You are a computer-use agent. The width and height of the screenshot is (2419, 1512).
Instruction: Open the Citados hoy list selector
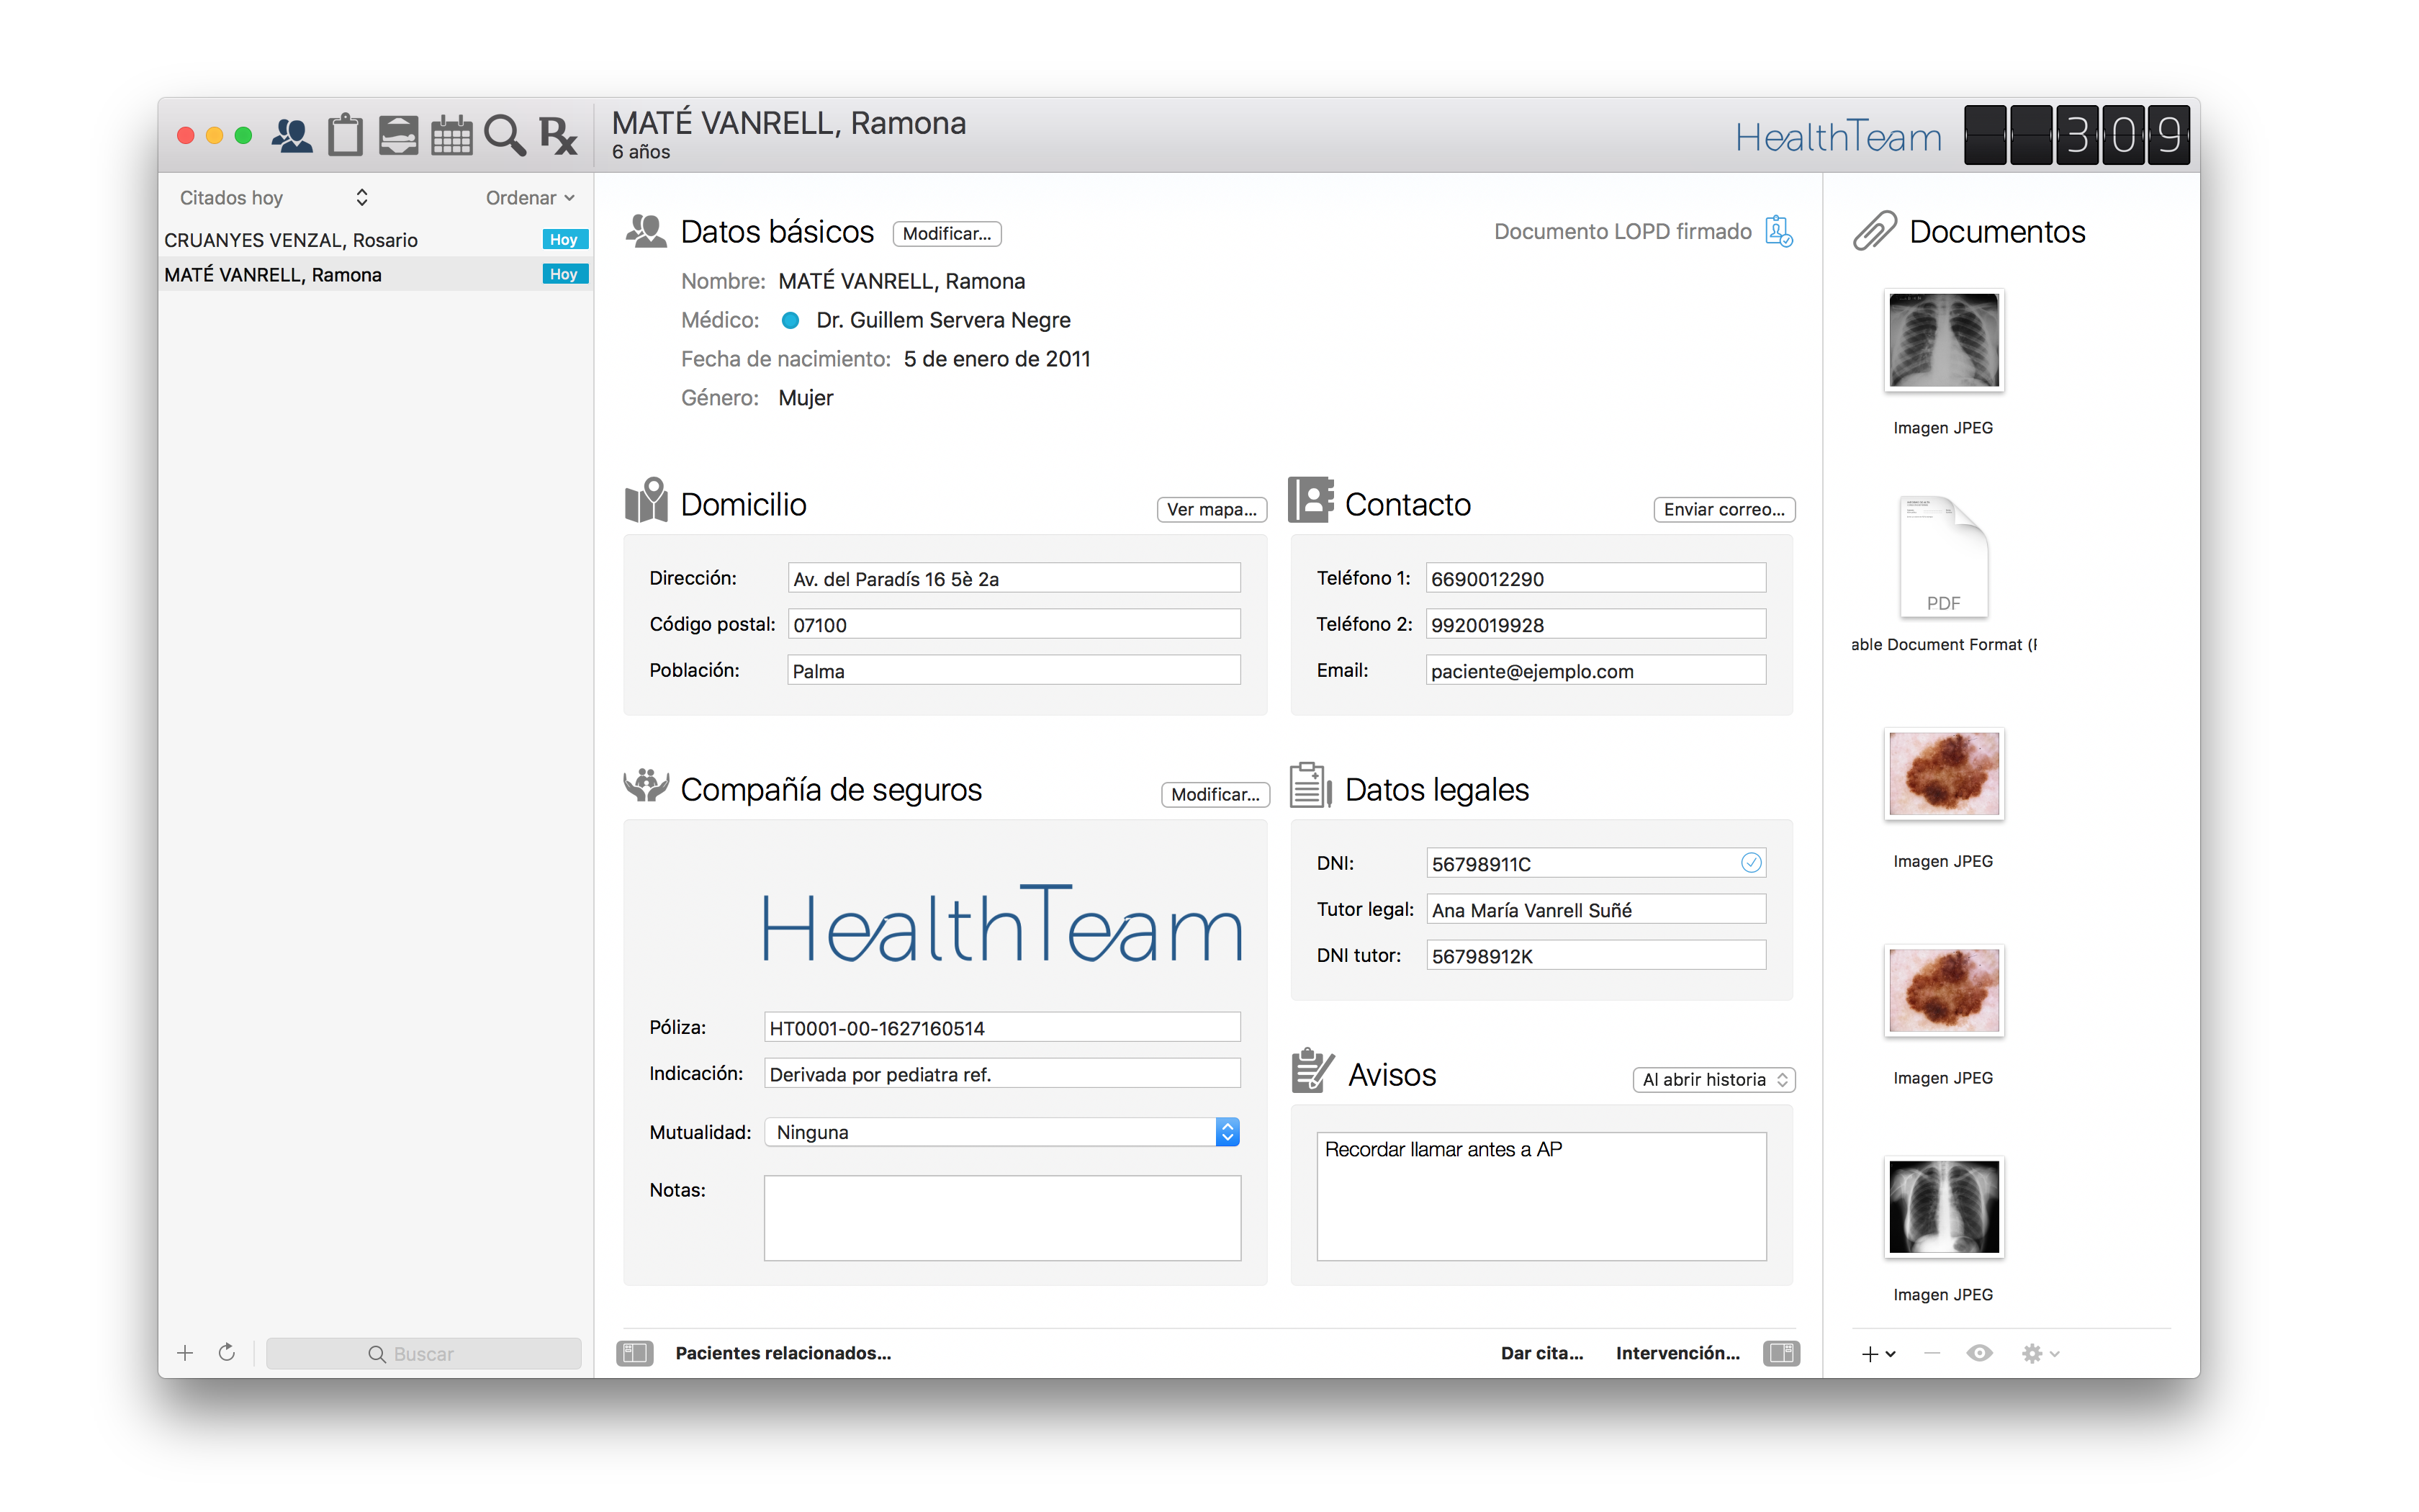[274, 197]
